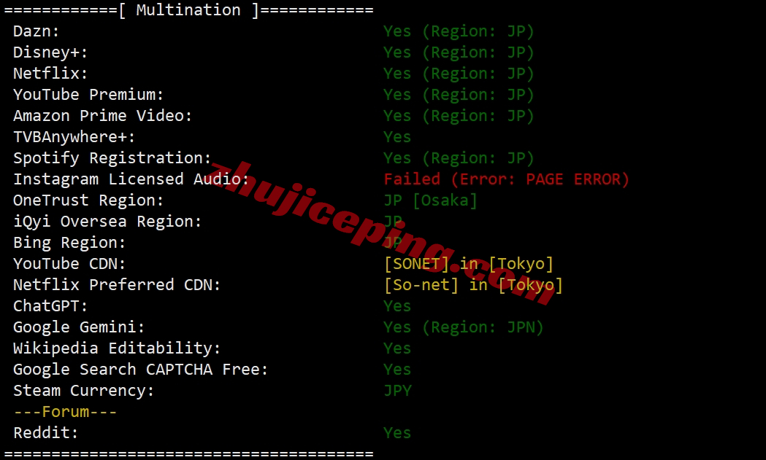Click Google Search CAPTCHA Free label
766x460 pixels.
[x=141, y=370]
